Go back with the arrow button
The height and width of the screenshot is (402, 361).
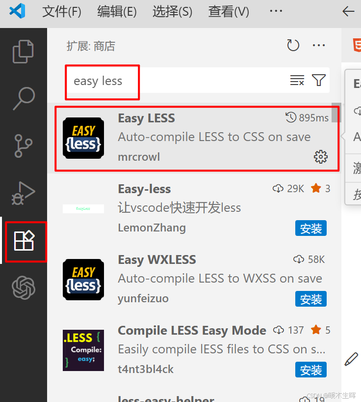click(x=348, y=11)
